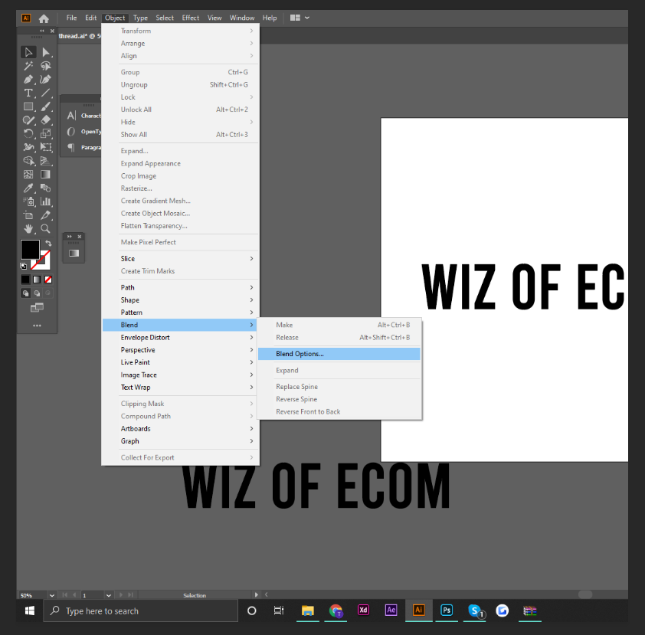Viewport: 645px width, 635px height.
Task: Pick the Hand tool
Action: coord(28,227)
